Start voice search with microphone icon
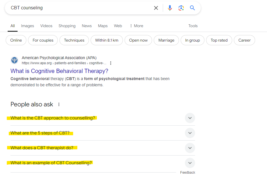 pyautogui.click(x=170, y=8)
